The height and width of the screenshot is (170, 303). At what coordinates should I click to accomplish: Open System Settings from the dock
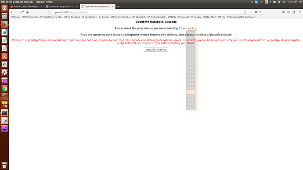point(4,72)
